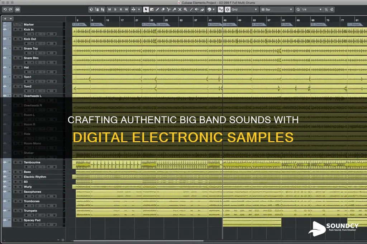Mute the Bass track
The image size is (367, 244).
tap(15, 172)
